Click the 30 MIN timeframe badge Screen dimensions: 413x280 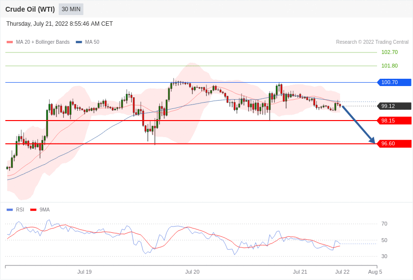pyautogui.click(x=71, y=9)
